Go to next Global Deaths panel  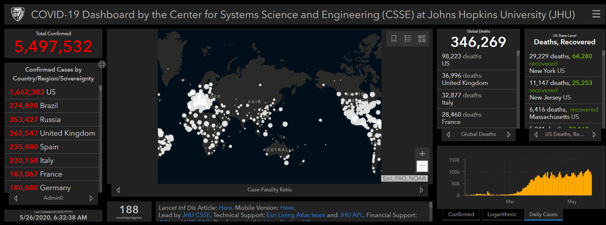pos(509,134)
